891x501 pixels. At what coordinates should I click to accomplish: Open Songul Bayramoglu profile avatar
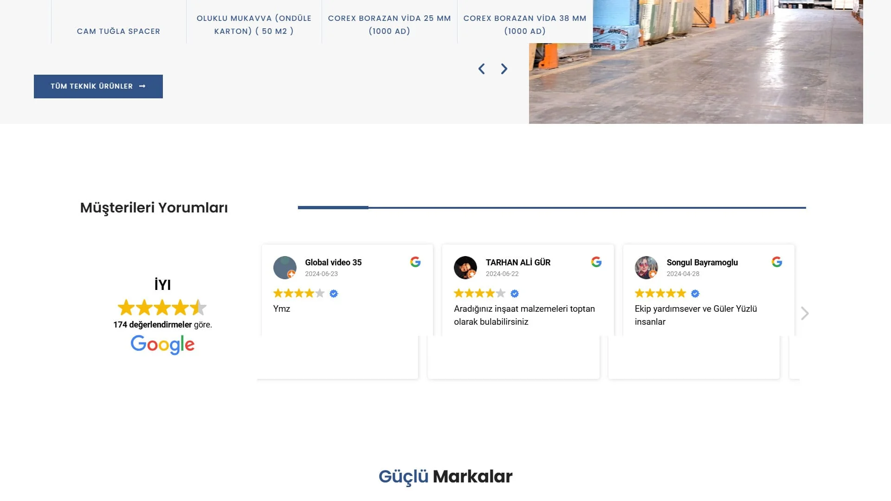[x=646, y=268]
